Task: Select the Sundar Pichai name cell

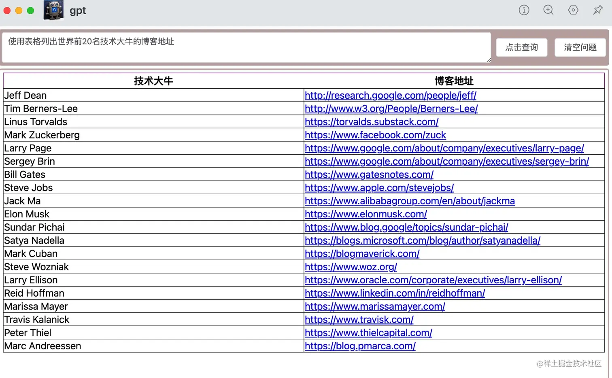Action: point(153,227)
